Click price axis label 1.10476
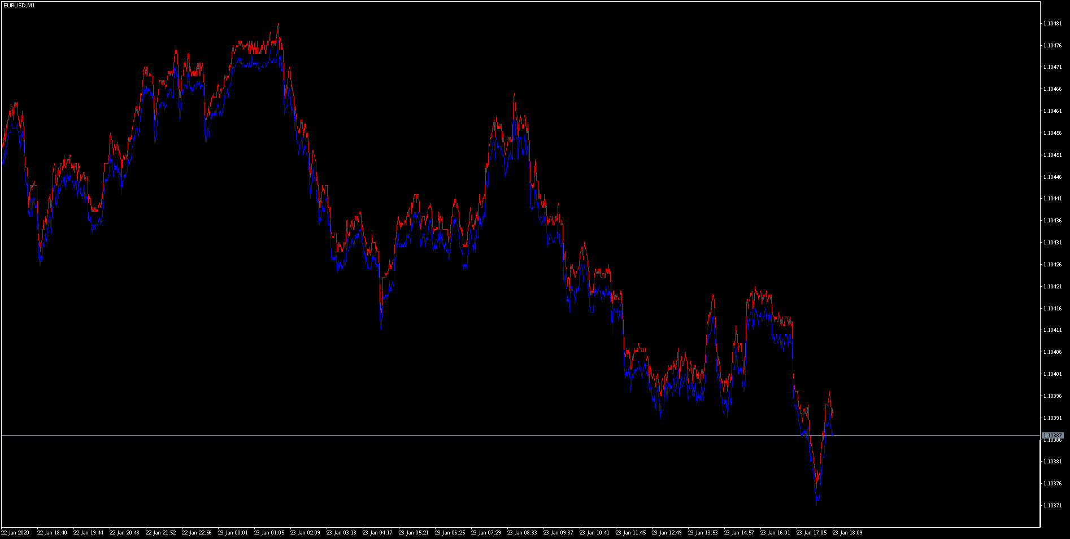 1052,46
